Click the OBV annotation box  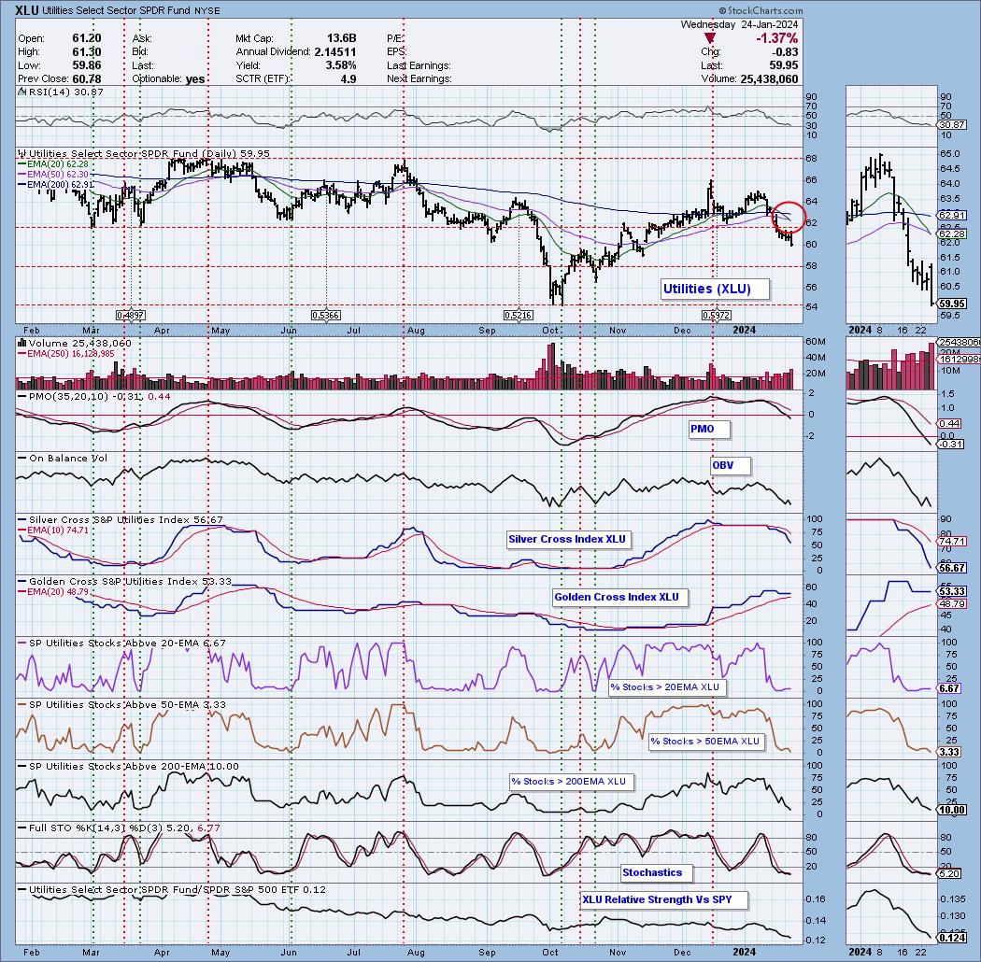point(730,465)
